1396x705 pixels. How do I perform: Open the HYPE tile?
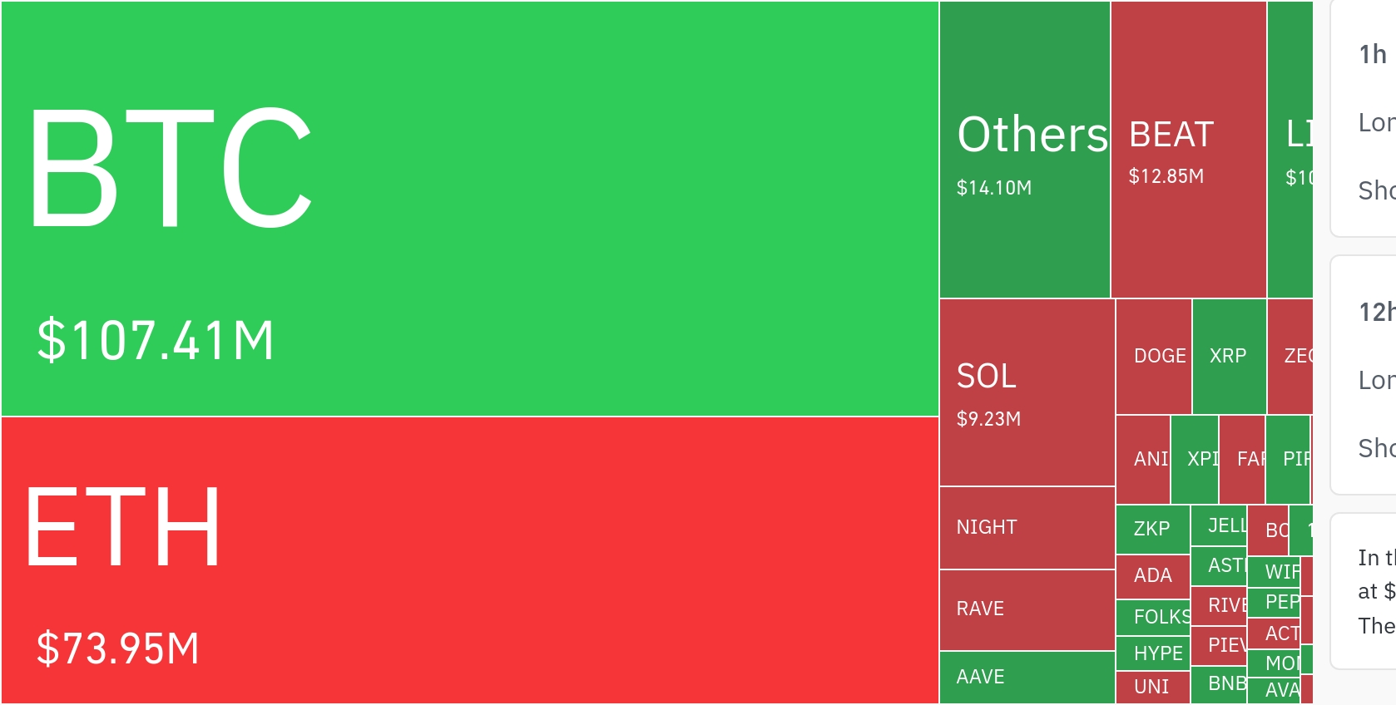click(x=1153, y=653)
